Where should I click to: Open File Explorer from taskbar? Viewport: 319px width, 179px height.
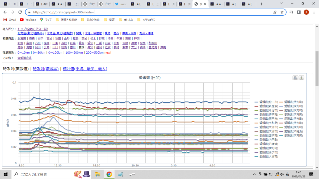(x=98, y=174)
